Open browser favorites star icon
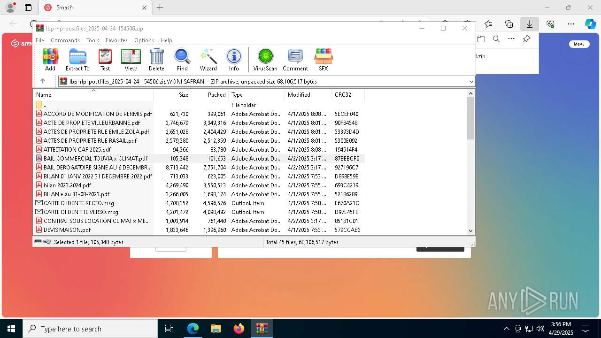Image resolution: width=601 pixels, height=338 pixels. 488,24
